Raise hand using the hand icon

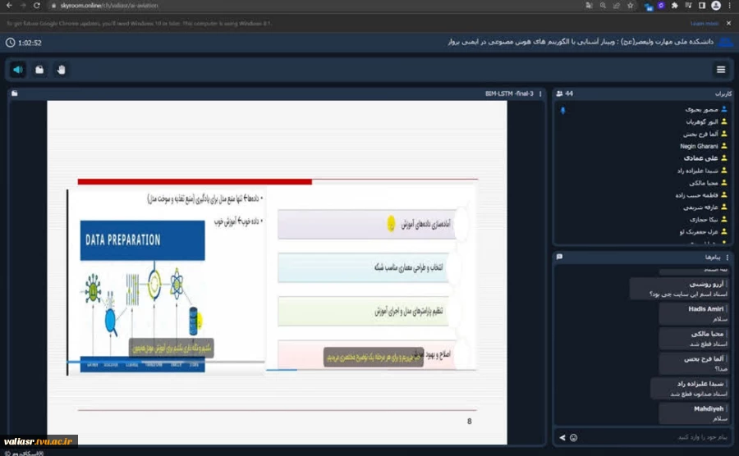tap(62, 70)
